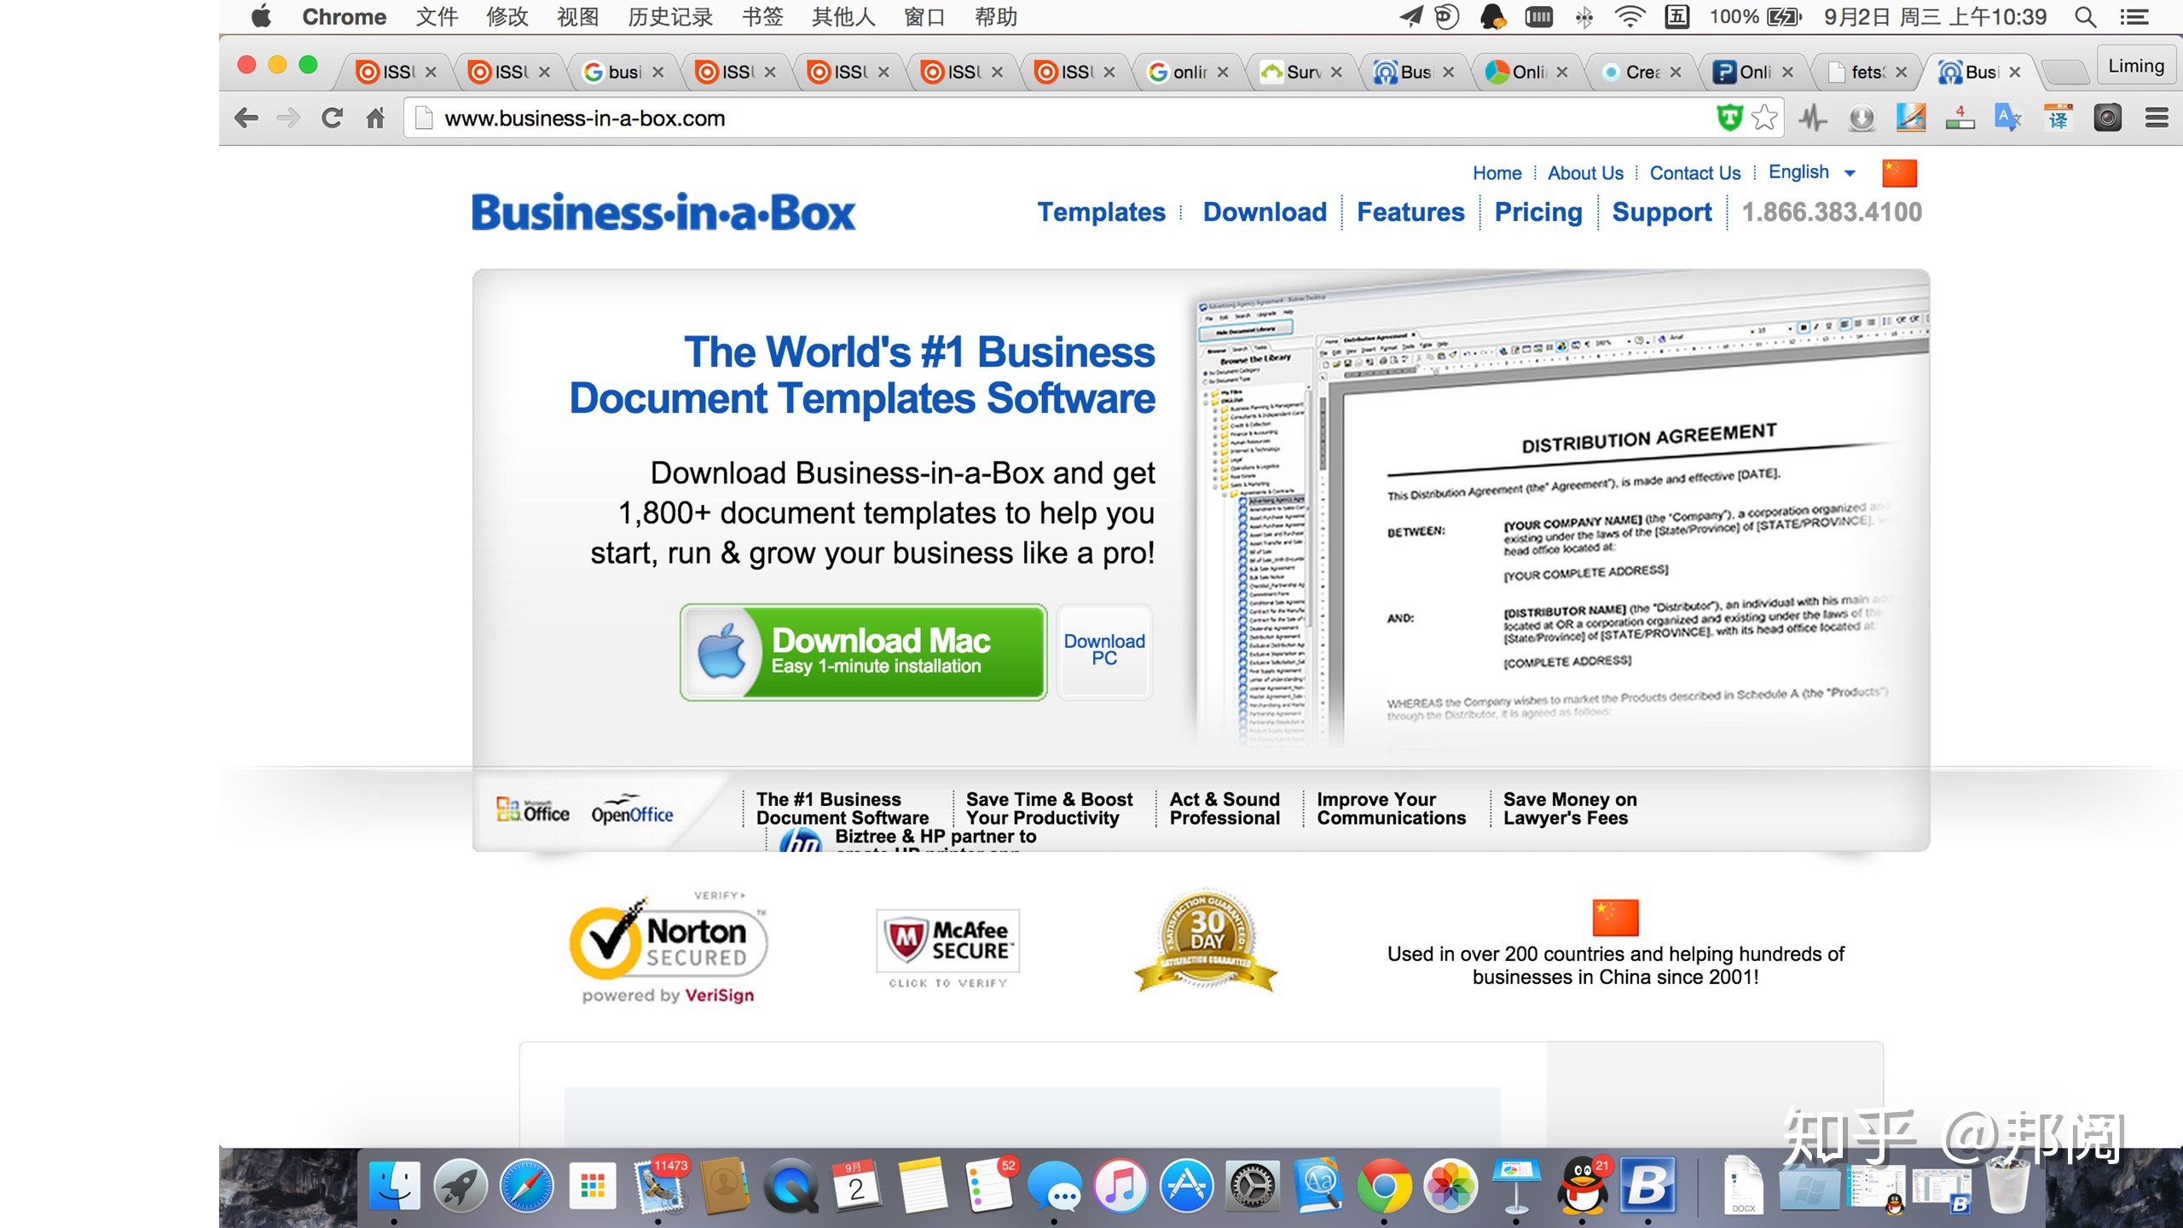Open the QQ penguin icon in dock
The width and height of the screenshot is (2183, 1228).
1583,1185
